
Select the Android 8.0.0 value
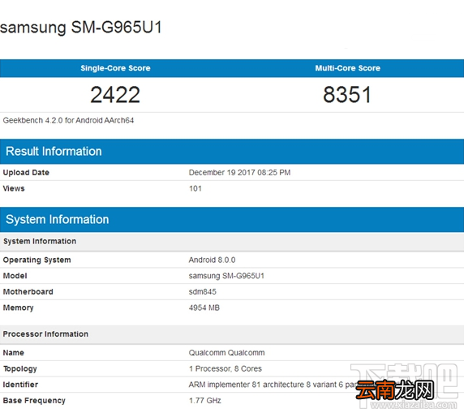point(213,260)
